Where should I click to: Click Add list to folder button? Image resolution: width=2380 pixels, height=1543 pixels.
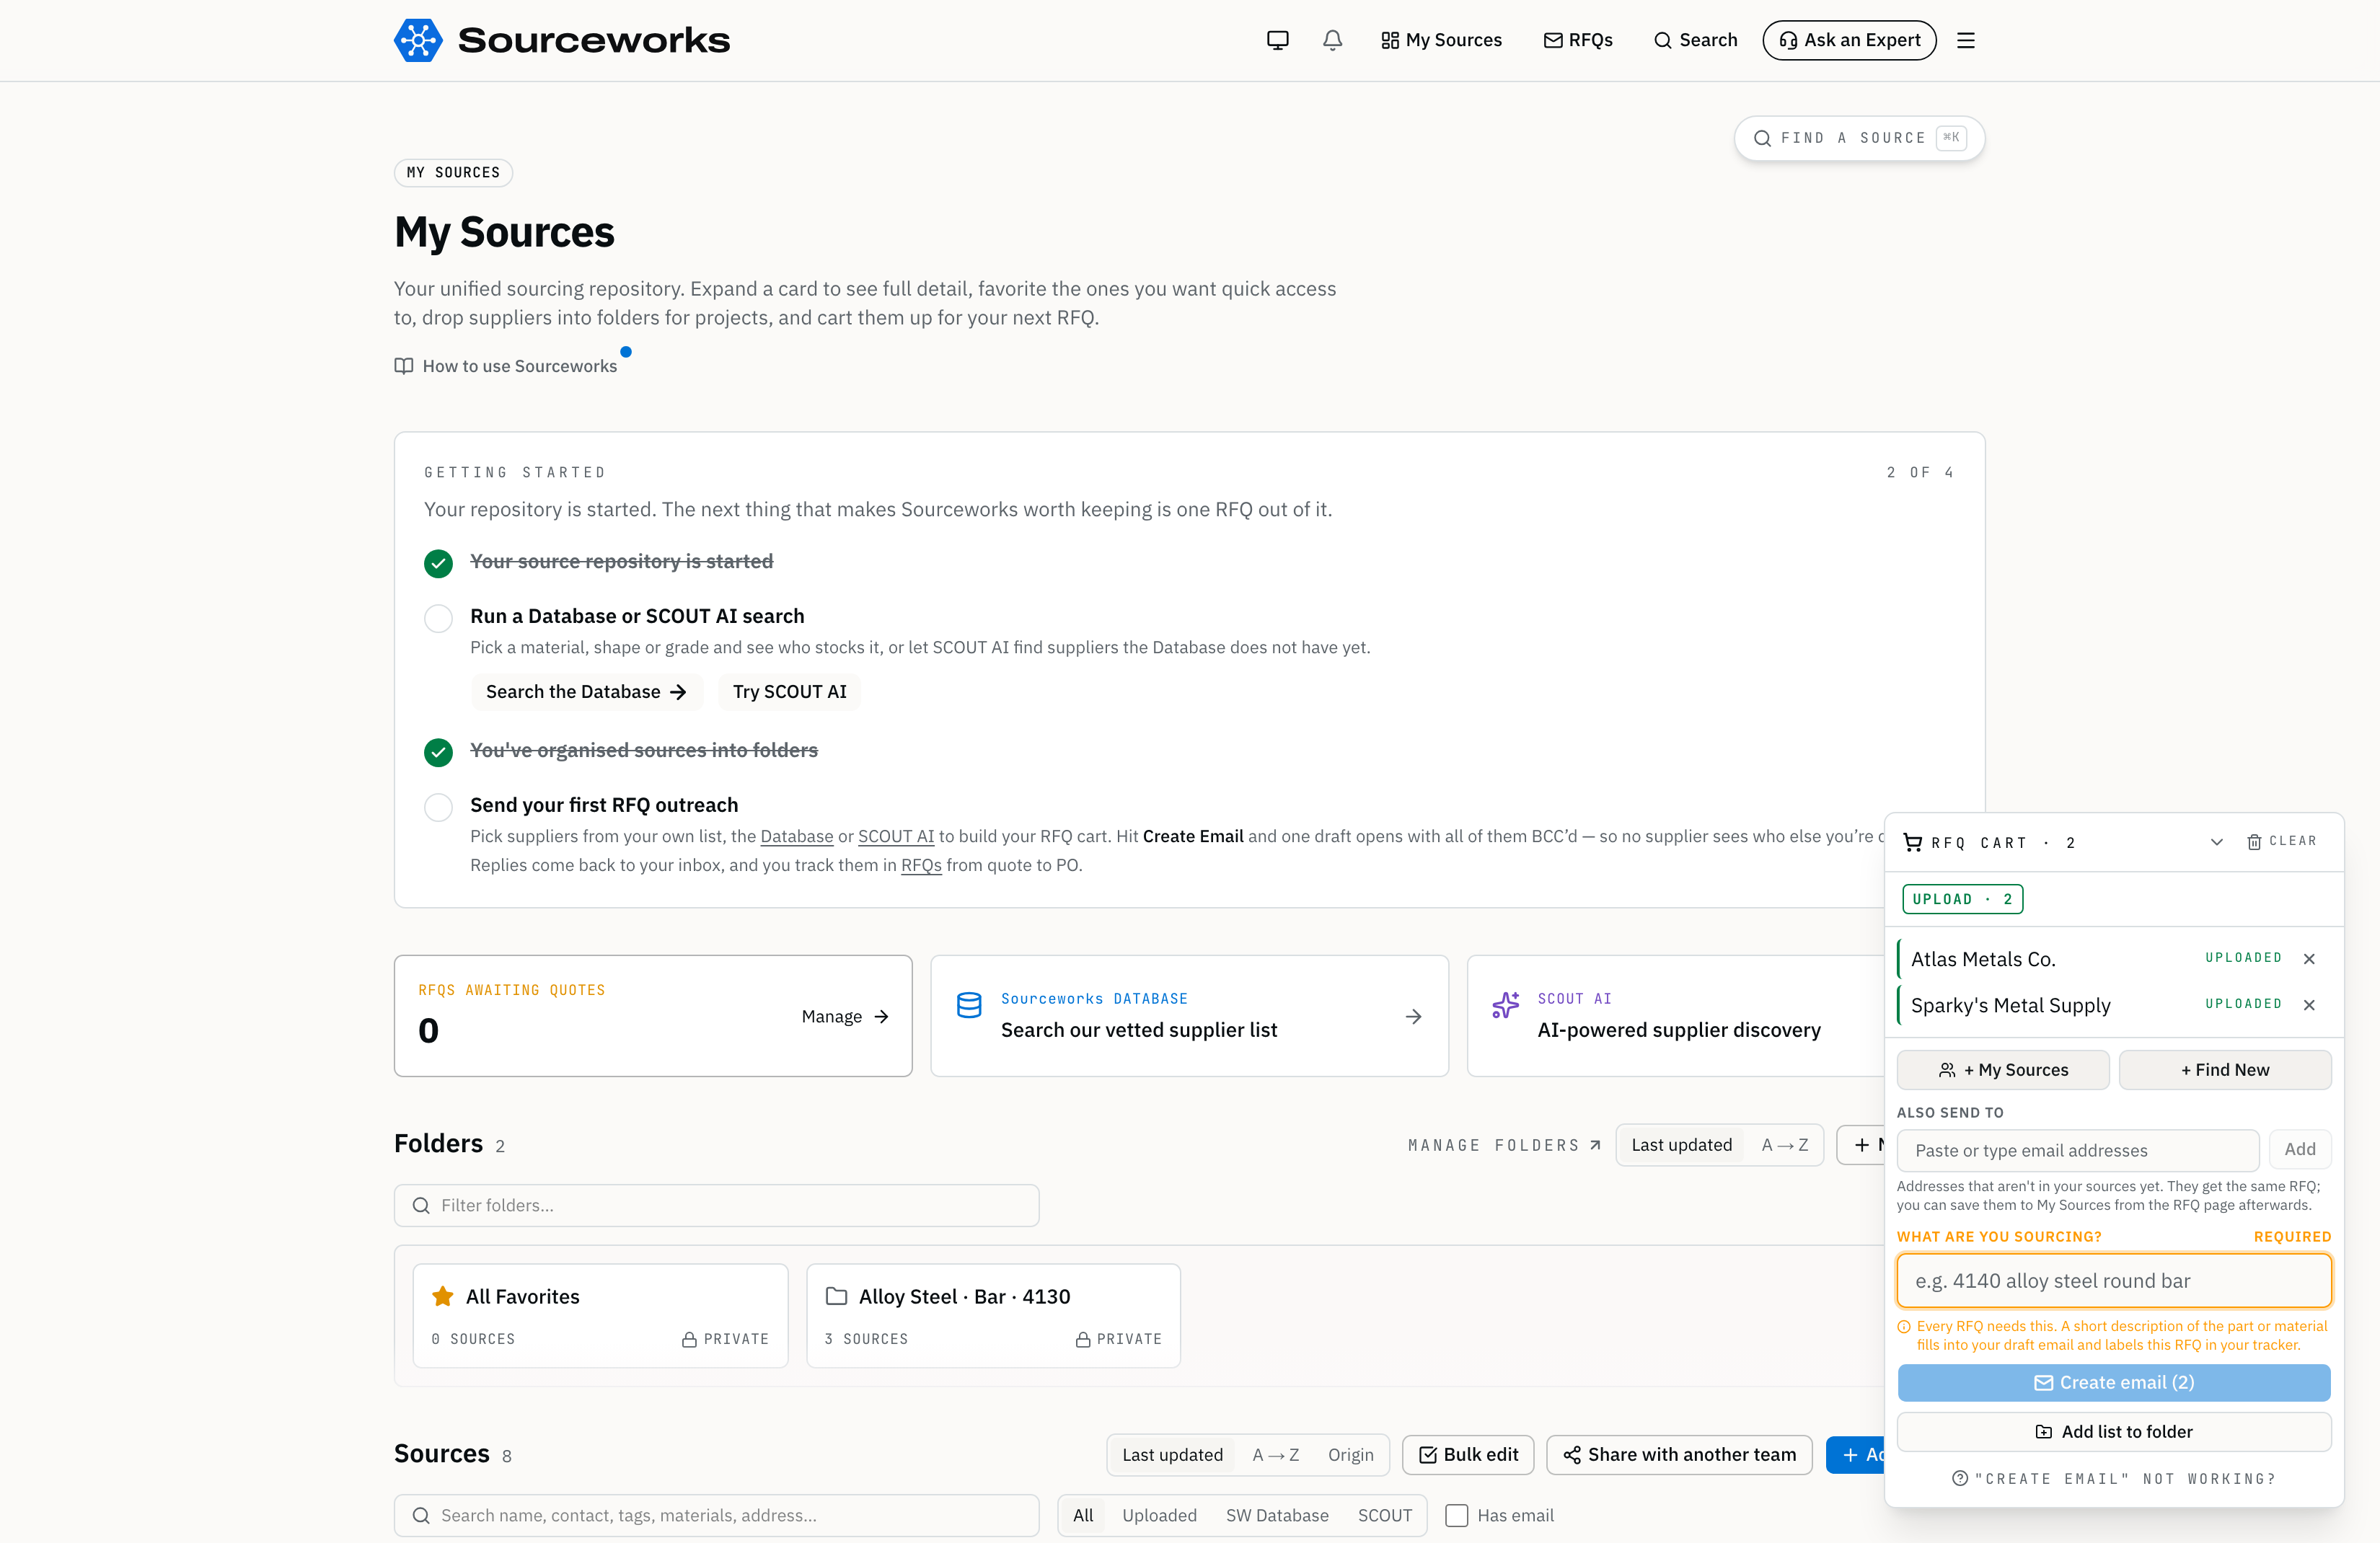pyautogui.click(x=2114, y=1432)
